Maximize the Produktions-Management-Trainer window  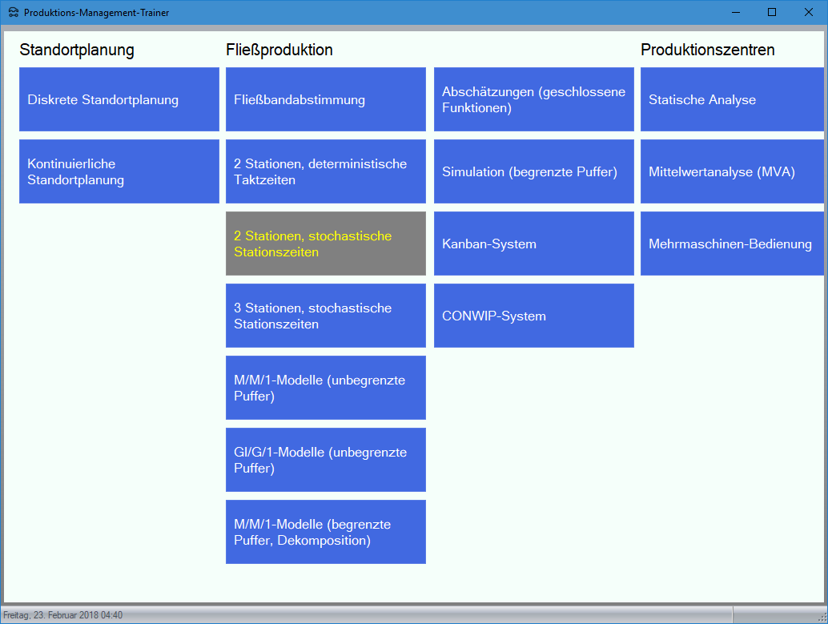pos(772,12)
